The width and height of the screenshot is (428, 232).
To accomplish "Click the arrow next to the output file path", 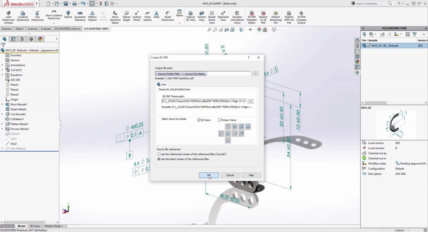I will (x=255, y=74).
